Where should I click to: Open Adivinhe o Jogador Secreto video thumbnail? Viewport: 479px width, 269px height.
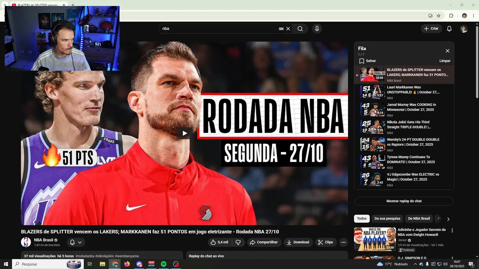pyautogui.click(x=375, y=239)
